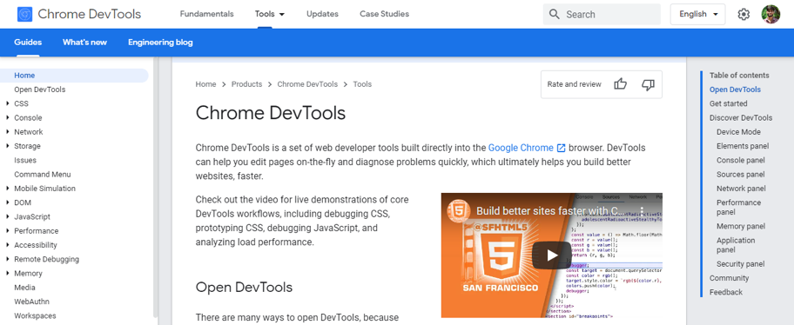Image resolution: width=794 pixels, height=325 pixels.
Task: Select Home in the left sidebar
Action: [74, 76]
